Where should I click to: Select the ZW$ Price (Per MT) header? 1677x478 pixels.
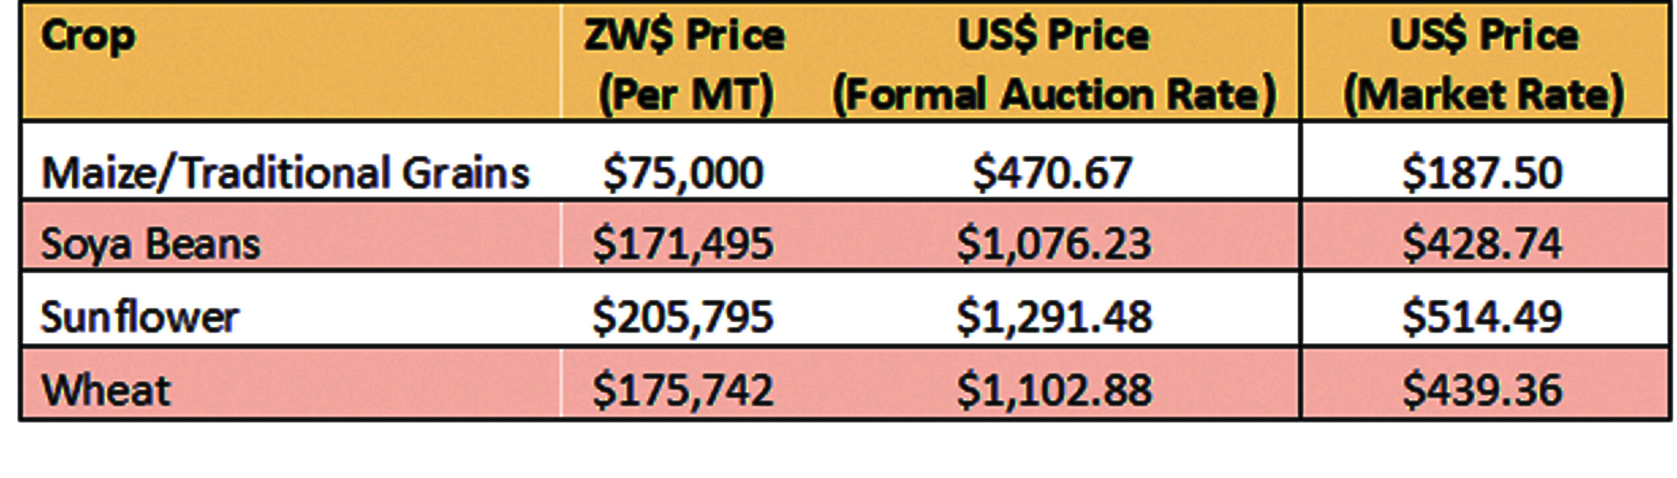click(x=685, y=64)
